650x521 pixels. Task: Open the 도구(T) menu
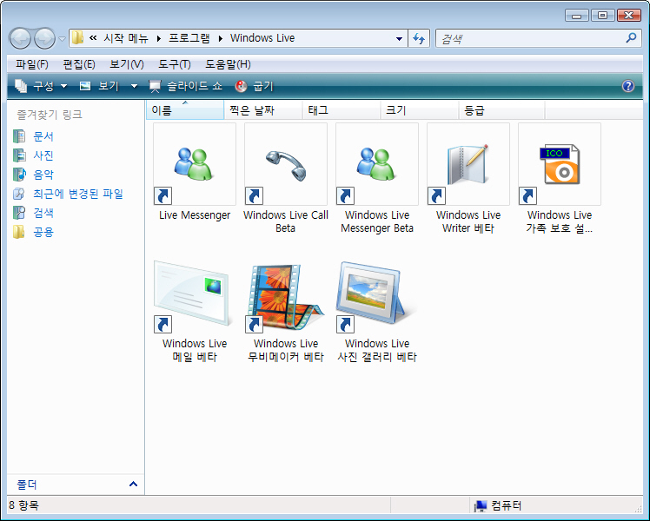[175, 64]
